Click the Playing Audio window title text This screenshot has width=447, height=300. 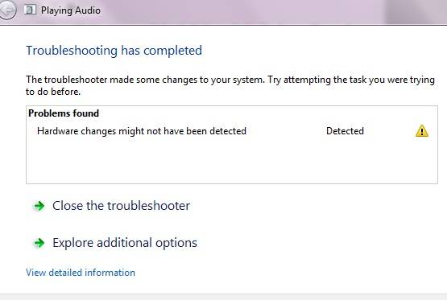coord(71,10)
